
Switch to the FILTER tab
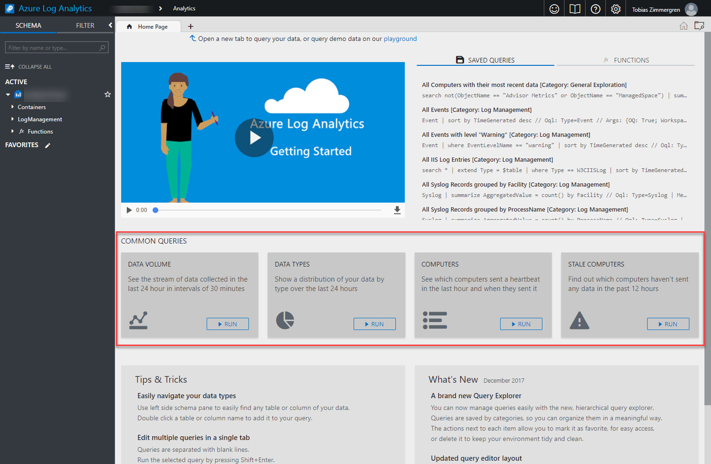[x=85, y=25]
